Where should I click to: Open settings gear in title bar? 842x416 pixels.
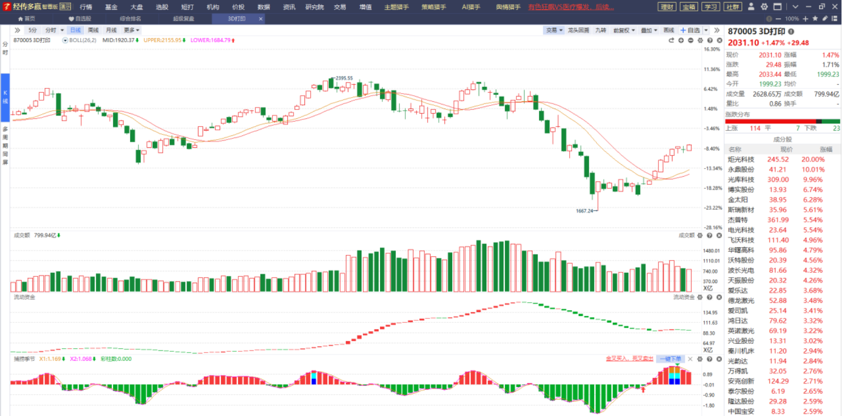[764, 7]
